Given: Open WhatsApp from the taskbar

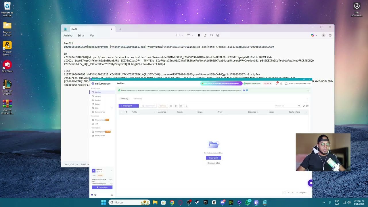Looking at the screenshot, I should tap(248, 202).
